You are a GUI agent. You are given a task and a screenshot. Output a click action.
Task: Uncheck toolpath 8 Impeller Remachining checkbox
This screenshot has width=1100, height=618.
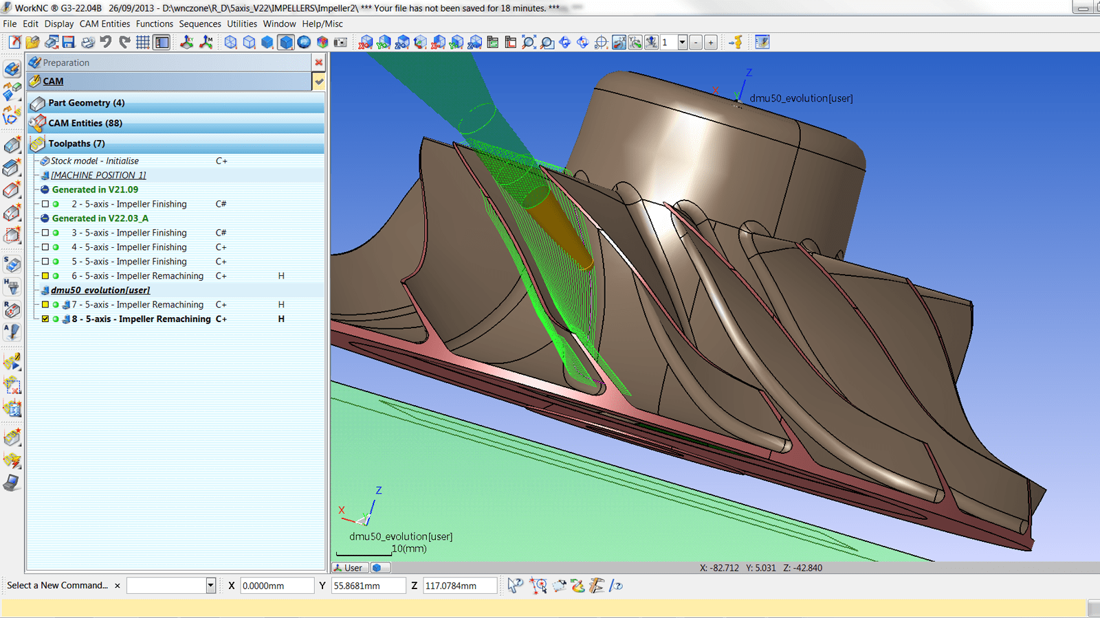point(45,319)
